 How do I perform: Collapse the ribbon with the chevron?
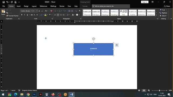(x=171, y=19)
